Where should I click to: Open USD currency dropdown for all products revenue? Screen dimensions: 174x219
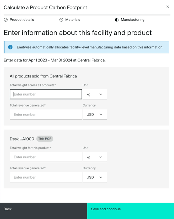pos(95,115)
